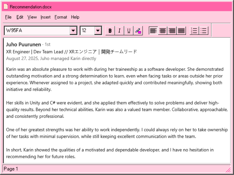Image resolution: width=234 pixels, height=175 pixels.
Task: Insert a numbered list
Action: click(x=194, y=31)
